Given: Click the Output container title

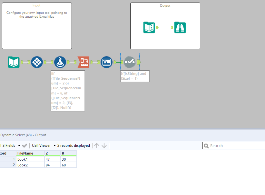Looking at the screenshot, I should tap(165, 5).
